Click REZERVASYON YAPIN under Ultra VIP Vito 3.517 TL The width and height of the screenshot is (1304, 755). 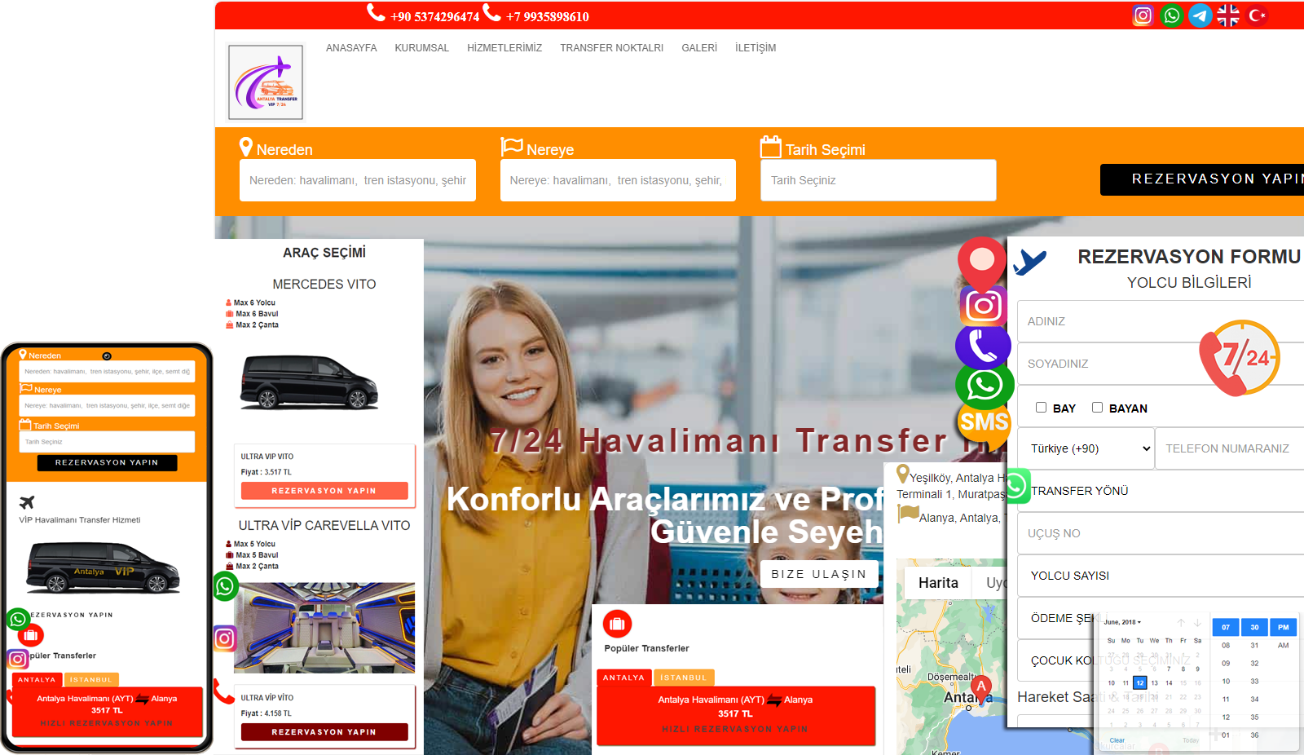[x=324, y=491]
